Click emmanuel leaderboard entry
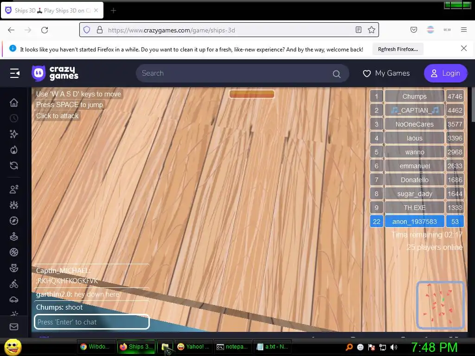Screen dimensions: 475x356 tap(414, 166)
